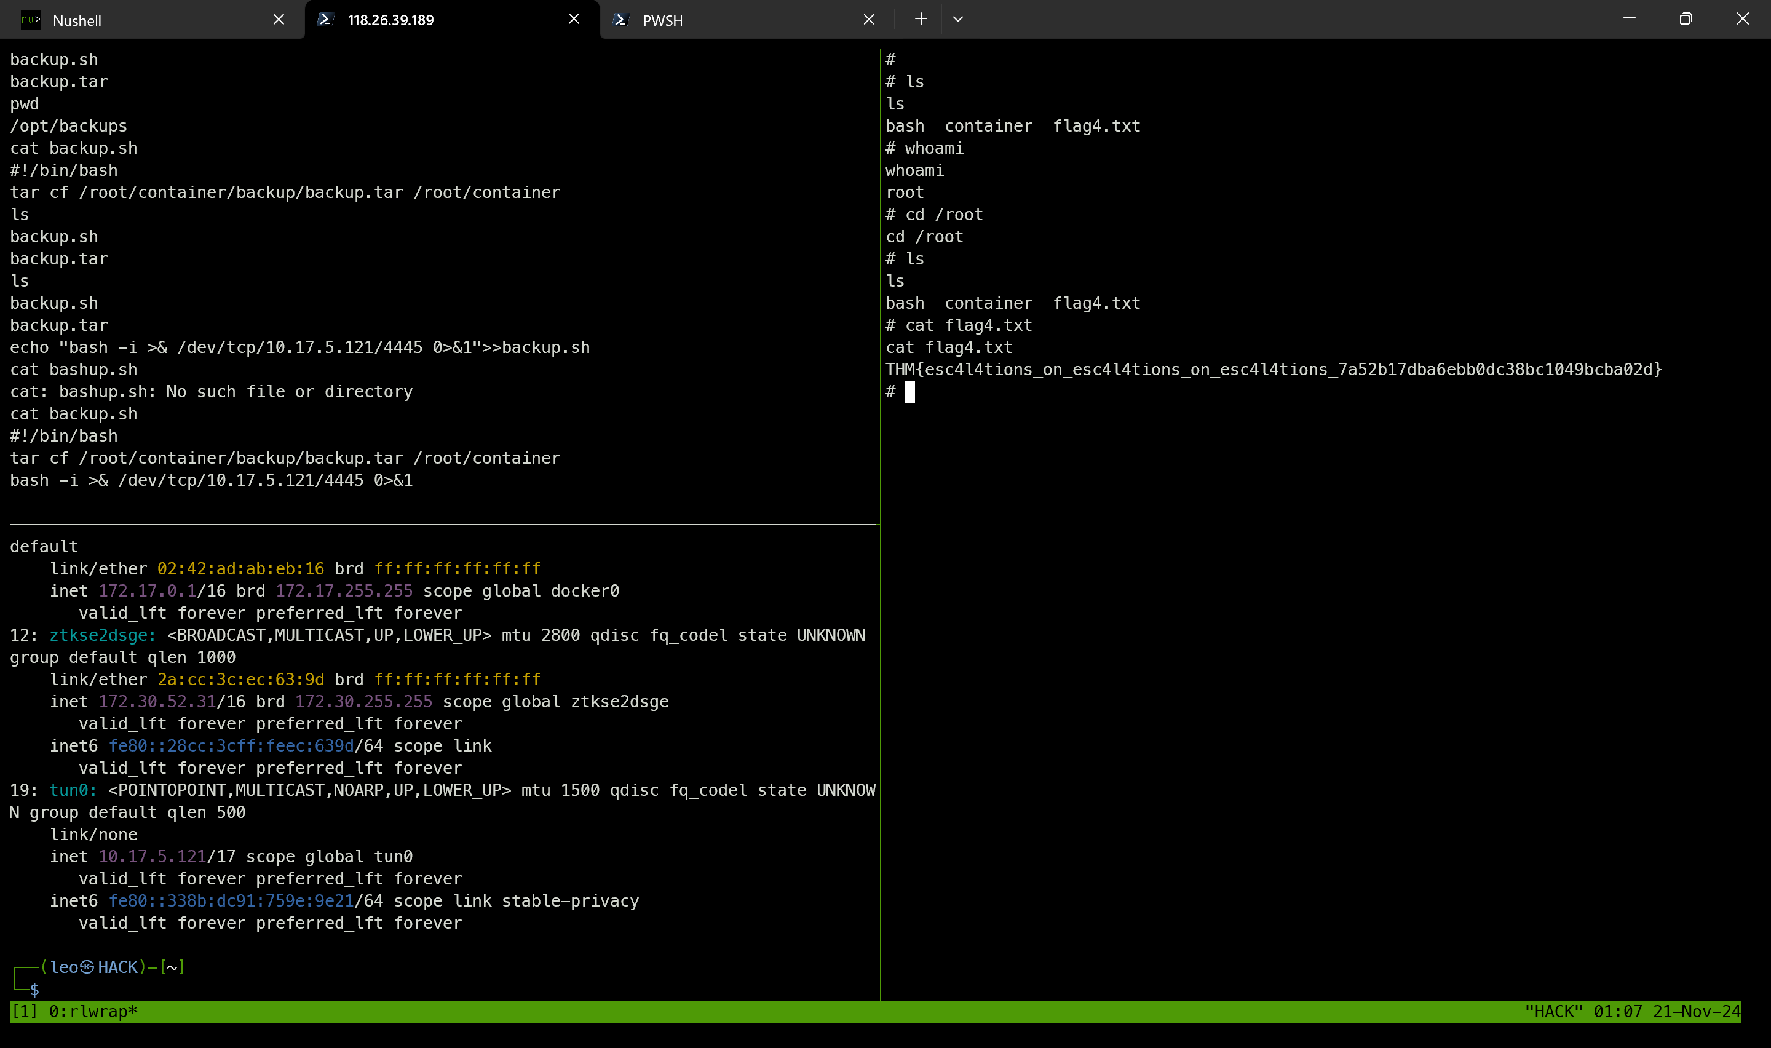Click the MAC address 2a:cc:3c:ec:63:9d
This screenshot has width=1771, height=1048.
click(240, 680)
